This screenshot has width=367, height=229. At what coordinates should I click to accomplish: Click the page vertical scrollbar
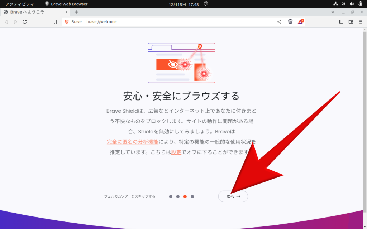pos(365,123)
